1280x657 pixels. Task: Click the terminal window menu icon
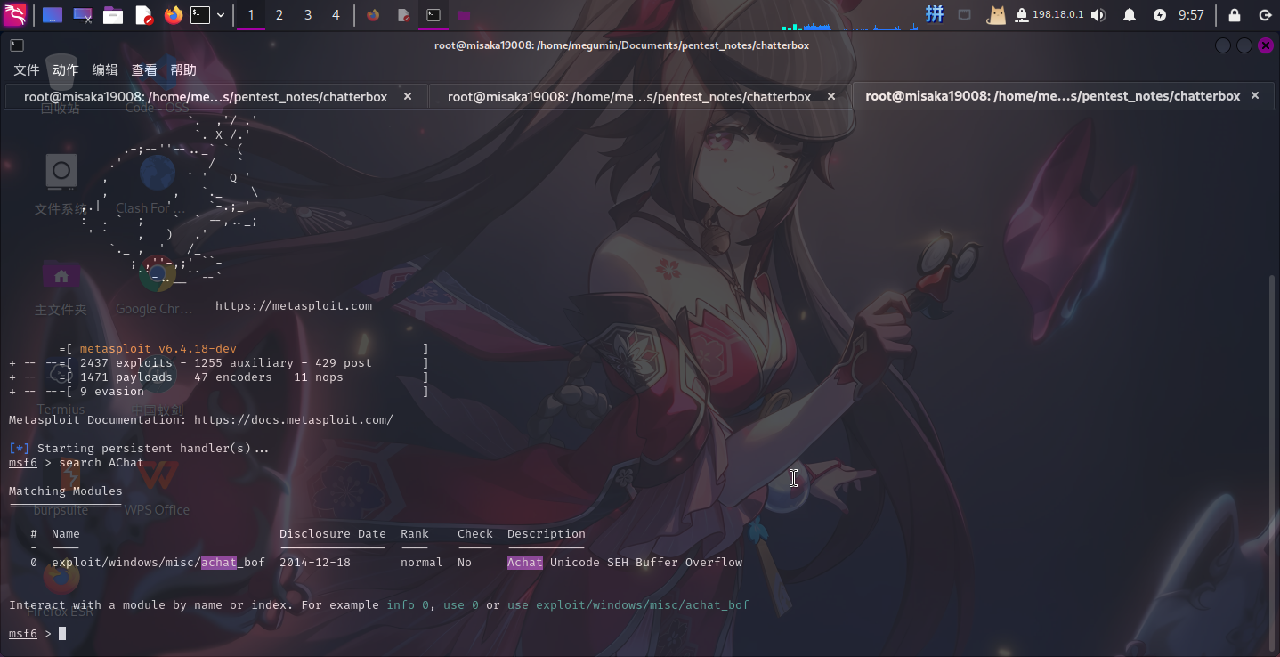coord(17,45)
